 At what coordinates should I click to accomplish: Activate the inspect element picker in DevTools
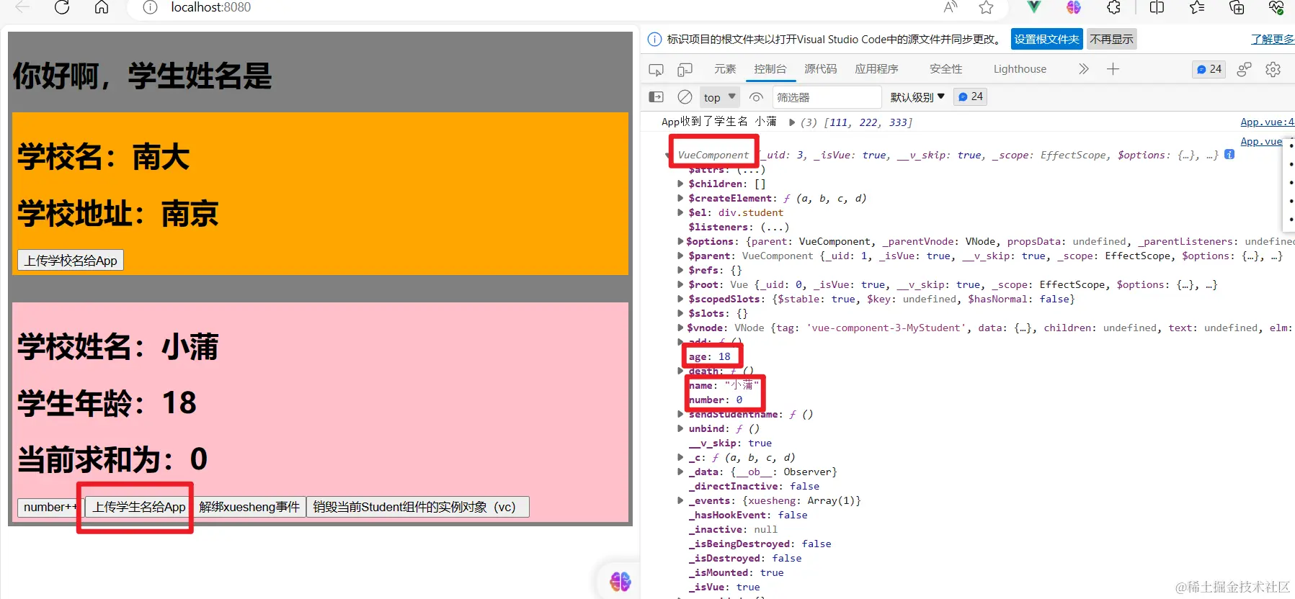coord(656,70)
